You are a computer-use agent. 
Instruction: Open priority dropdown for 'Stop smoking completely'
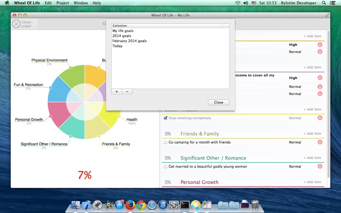(x=295, y=118)
